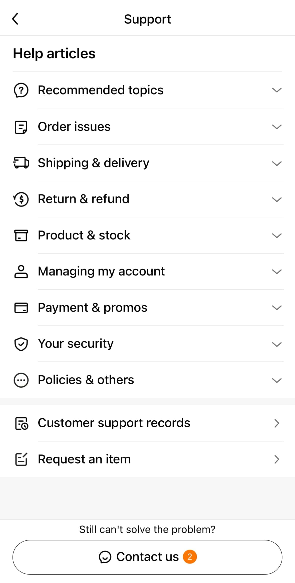Tap the Recommended topics question-bubble icon
Viewport: 295px width, 583px height.
(21, 90)
